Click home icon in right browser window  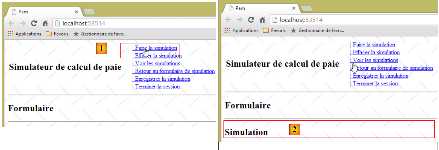pos(262,20)
